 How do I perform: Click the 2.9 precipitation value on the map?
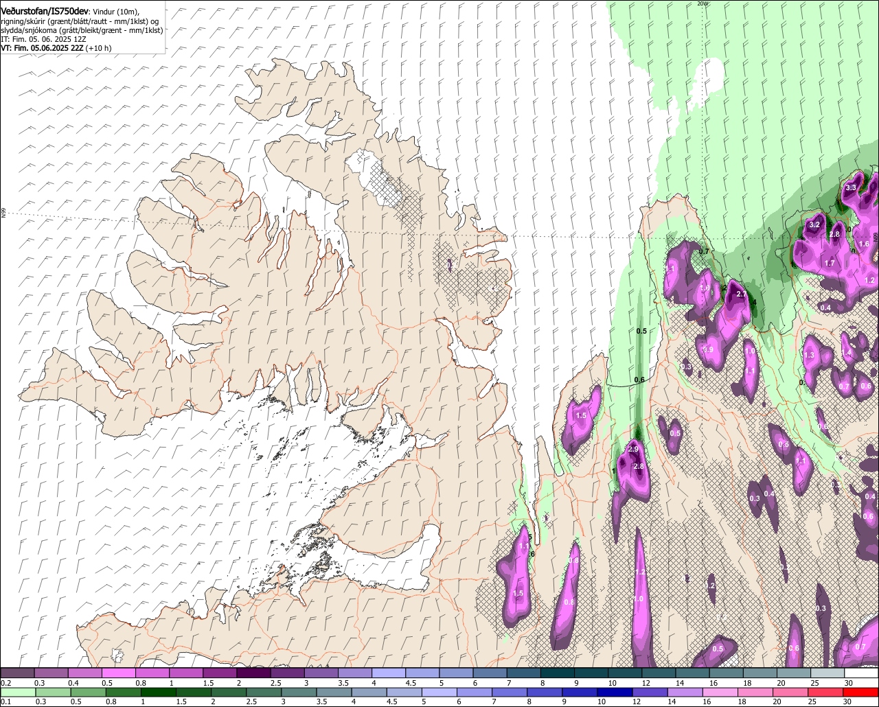633,449
